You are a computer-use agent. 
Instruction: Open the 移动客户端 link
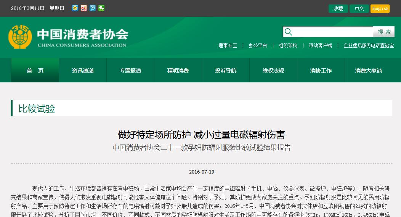(321, 45)
